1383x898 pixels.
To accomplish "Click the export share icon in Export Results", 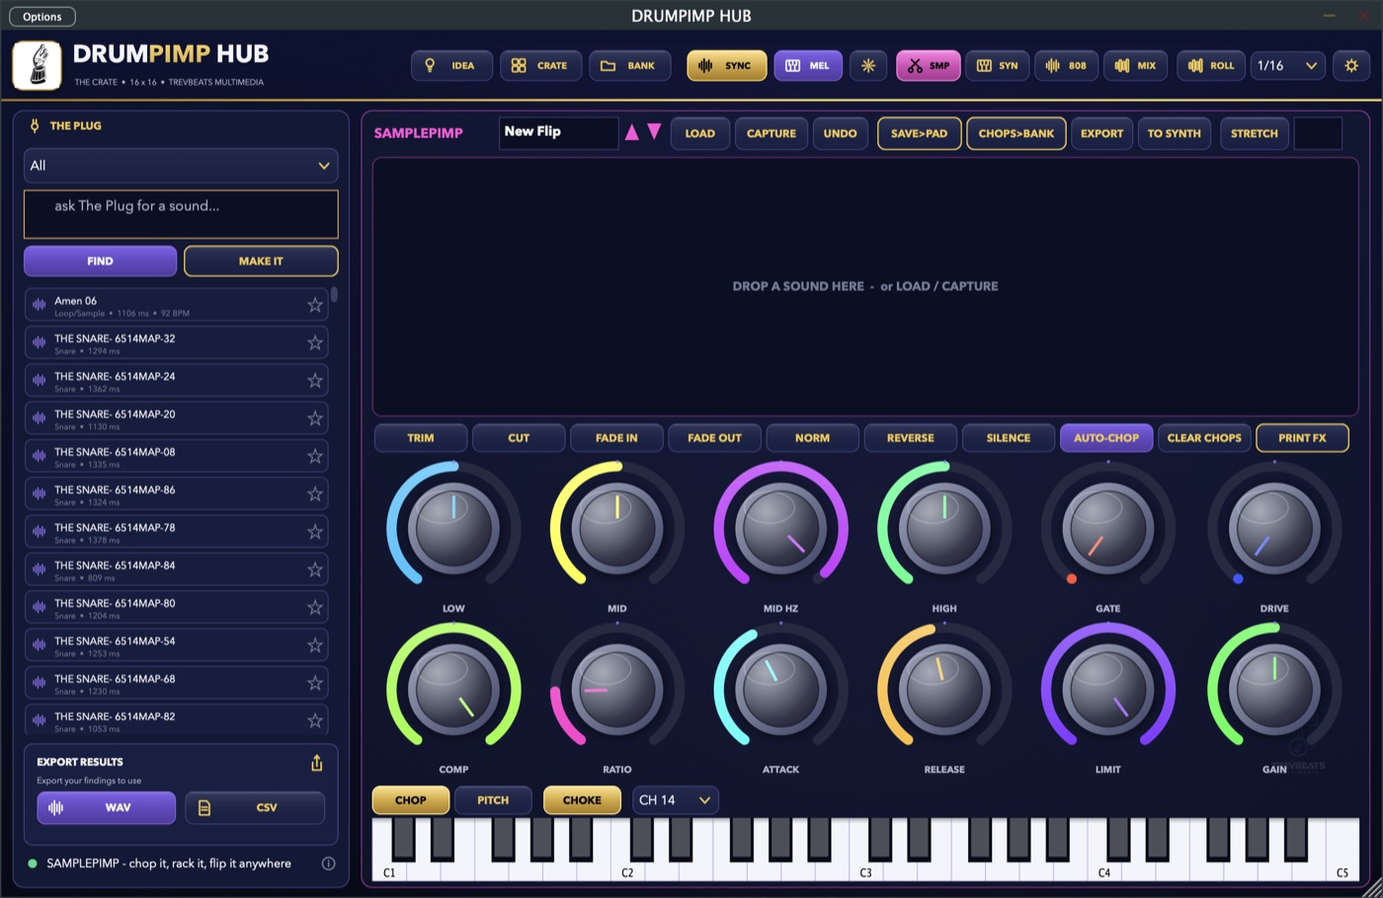I will pyautogui.click(x=317, y=763).
